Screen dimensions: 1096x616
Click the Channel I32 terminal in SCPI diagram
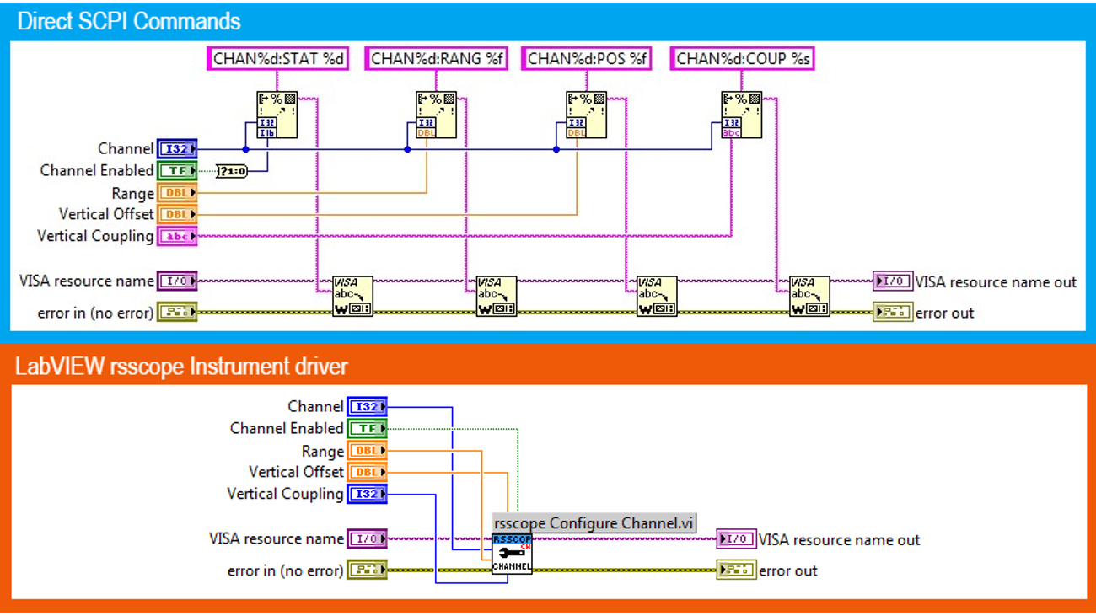(177, 149)
